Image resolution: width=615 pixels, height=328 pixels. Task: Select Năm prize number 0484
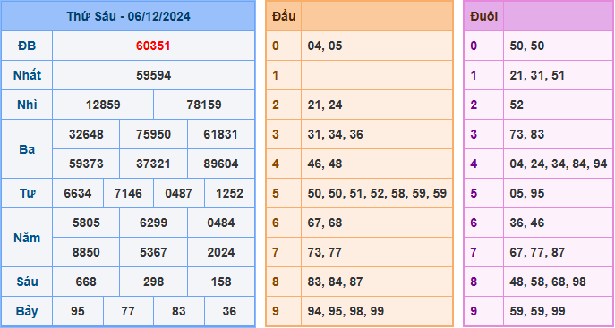pyautogui.click(x=221, y=223)
